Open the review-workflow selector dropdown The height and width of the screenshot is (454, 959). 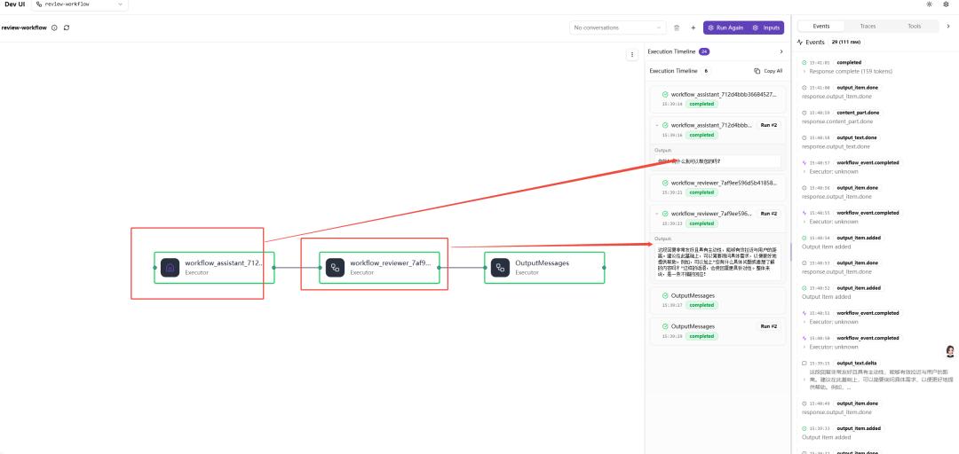tap(80, 4)
